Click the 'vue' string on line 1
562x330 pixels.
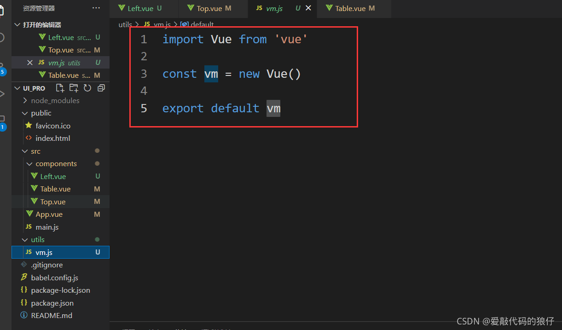click(291, 40)
